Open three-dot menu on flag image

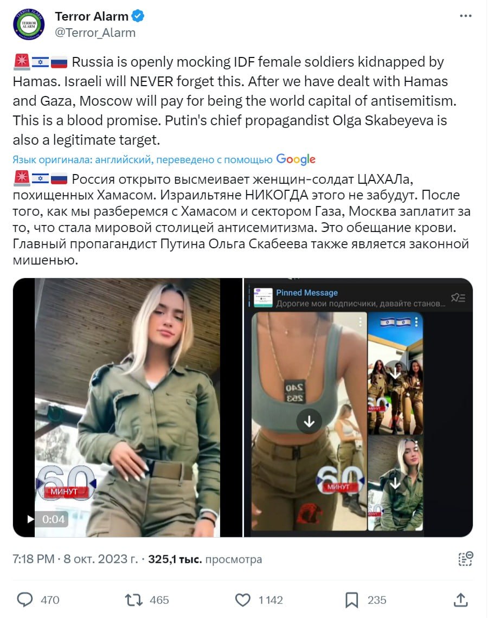click(x=416, y=322)
